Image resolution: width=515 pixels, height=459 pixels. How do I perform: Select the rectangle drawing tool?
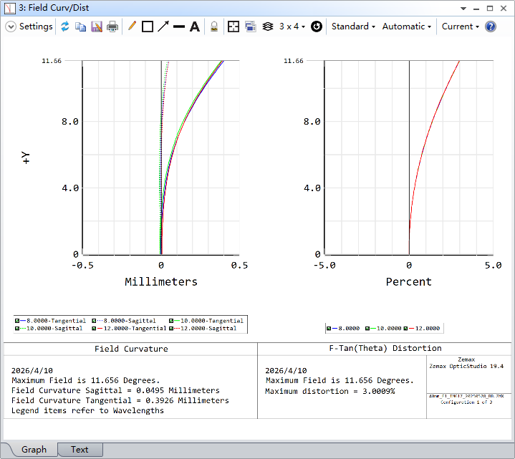148,26
